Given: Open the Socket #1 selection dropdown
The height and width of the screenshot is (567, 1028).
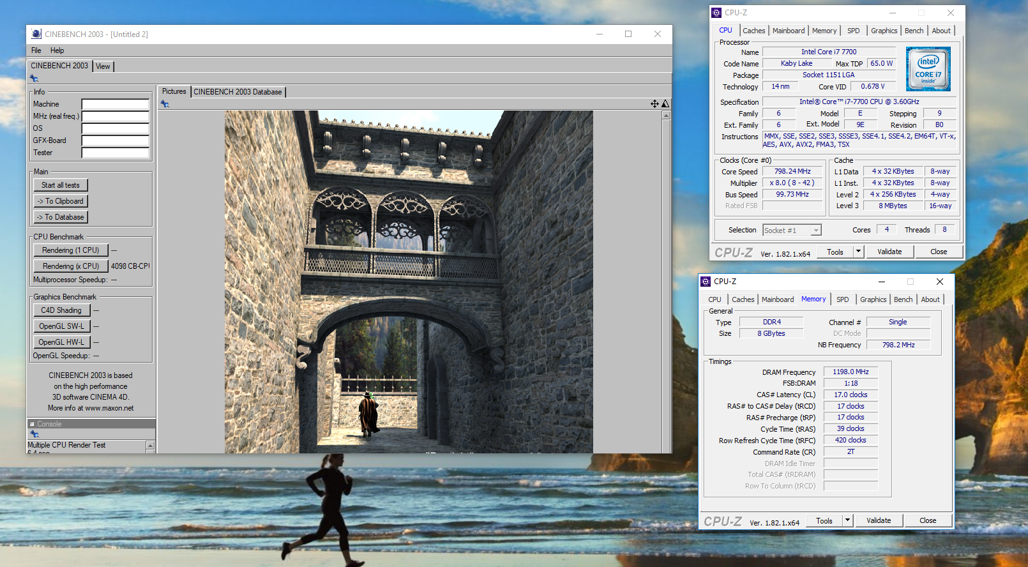Looking at the screenshot, I should pyautogui.click(x=816, y=231).
